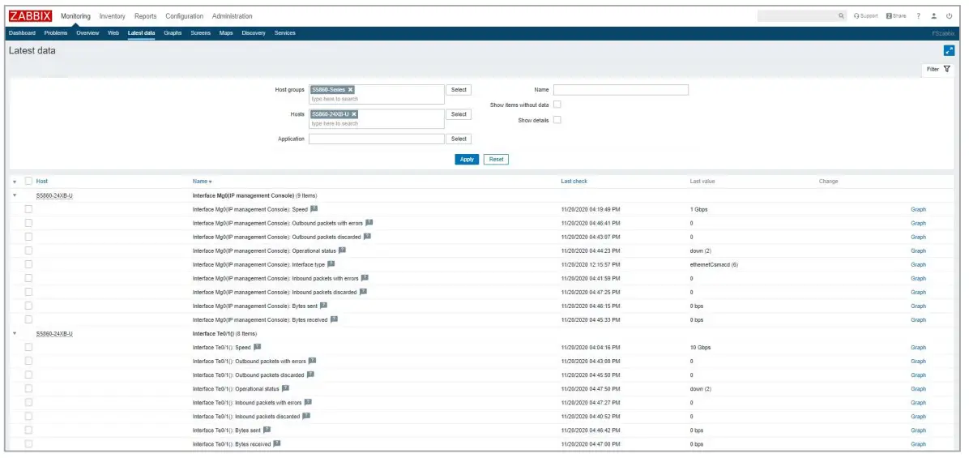
Task: Open help icon for Mg0 Bytes received
Action: 335,319
